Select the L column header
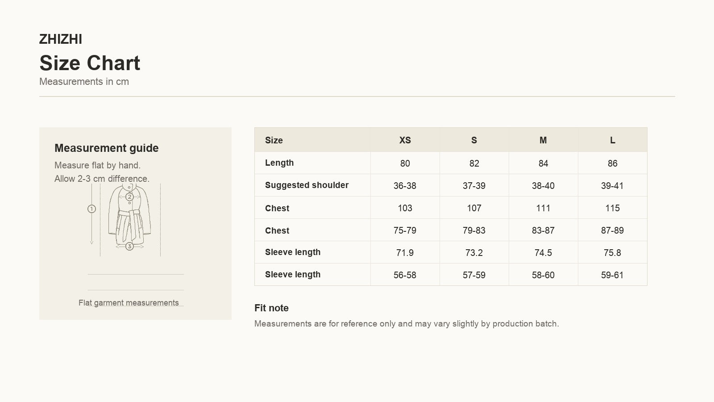 [x=612, y=140]
